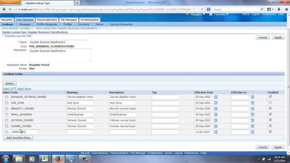
Task: Click the page vertical scrollbar
Action: pyautogui.click(x=288, y=87)
